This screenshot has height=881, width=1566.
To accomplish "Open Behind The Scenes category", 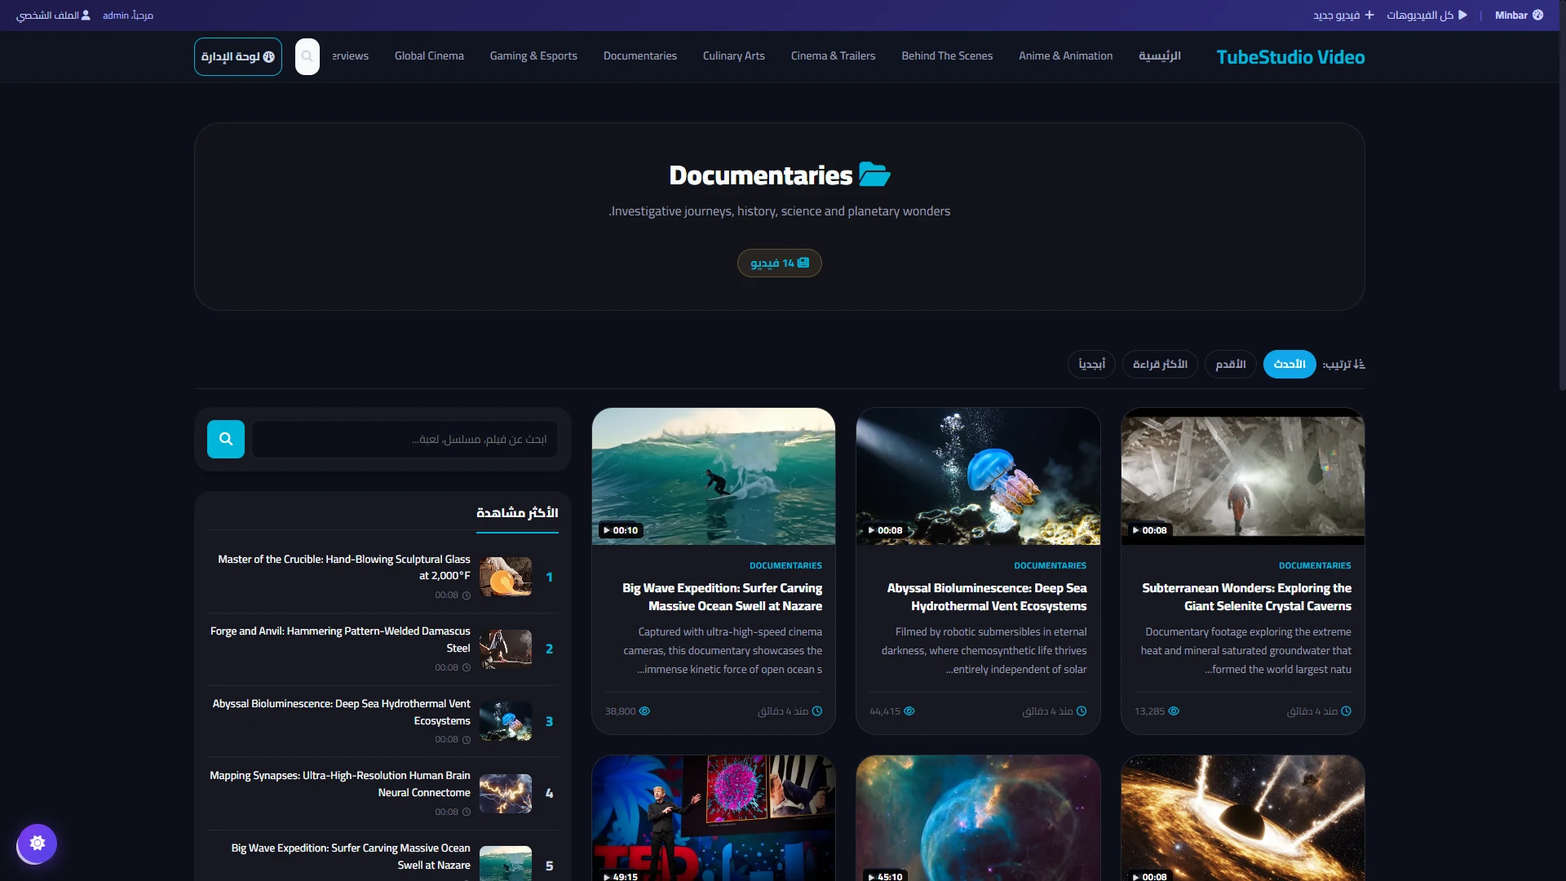I will [x=947, y=56].
